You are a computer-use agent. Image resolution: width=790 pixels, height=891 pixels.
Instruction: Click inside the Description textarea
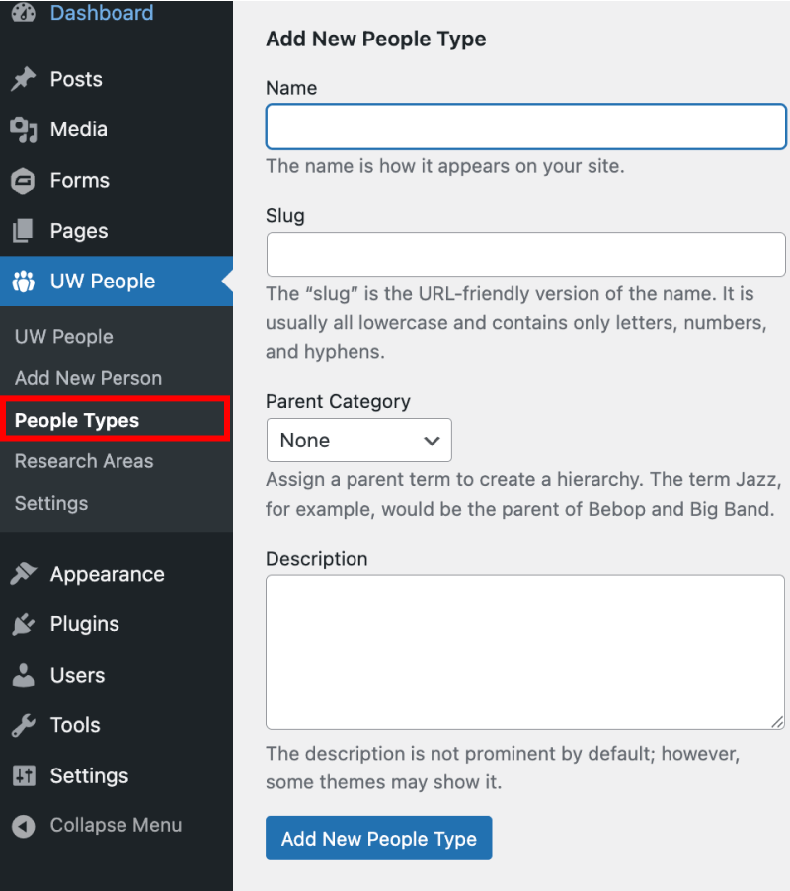[525, 652]
